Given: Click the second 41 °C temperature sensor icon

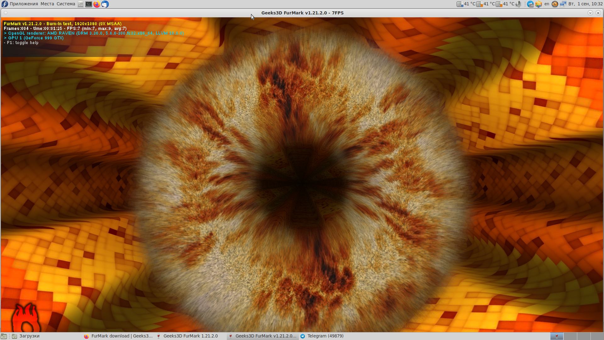Looking at the screenshot, I should coord(479,4).
